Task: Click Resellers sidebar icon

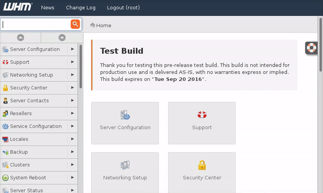Action: [6, 113]
